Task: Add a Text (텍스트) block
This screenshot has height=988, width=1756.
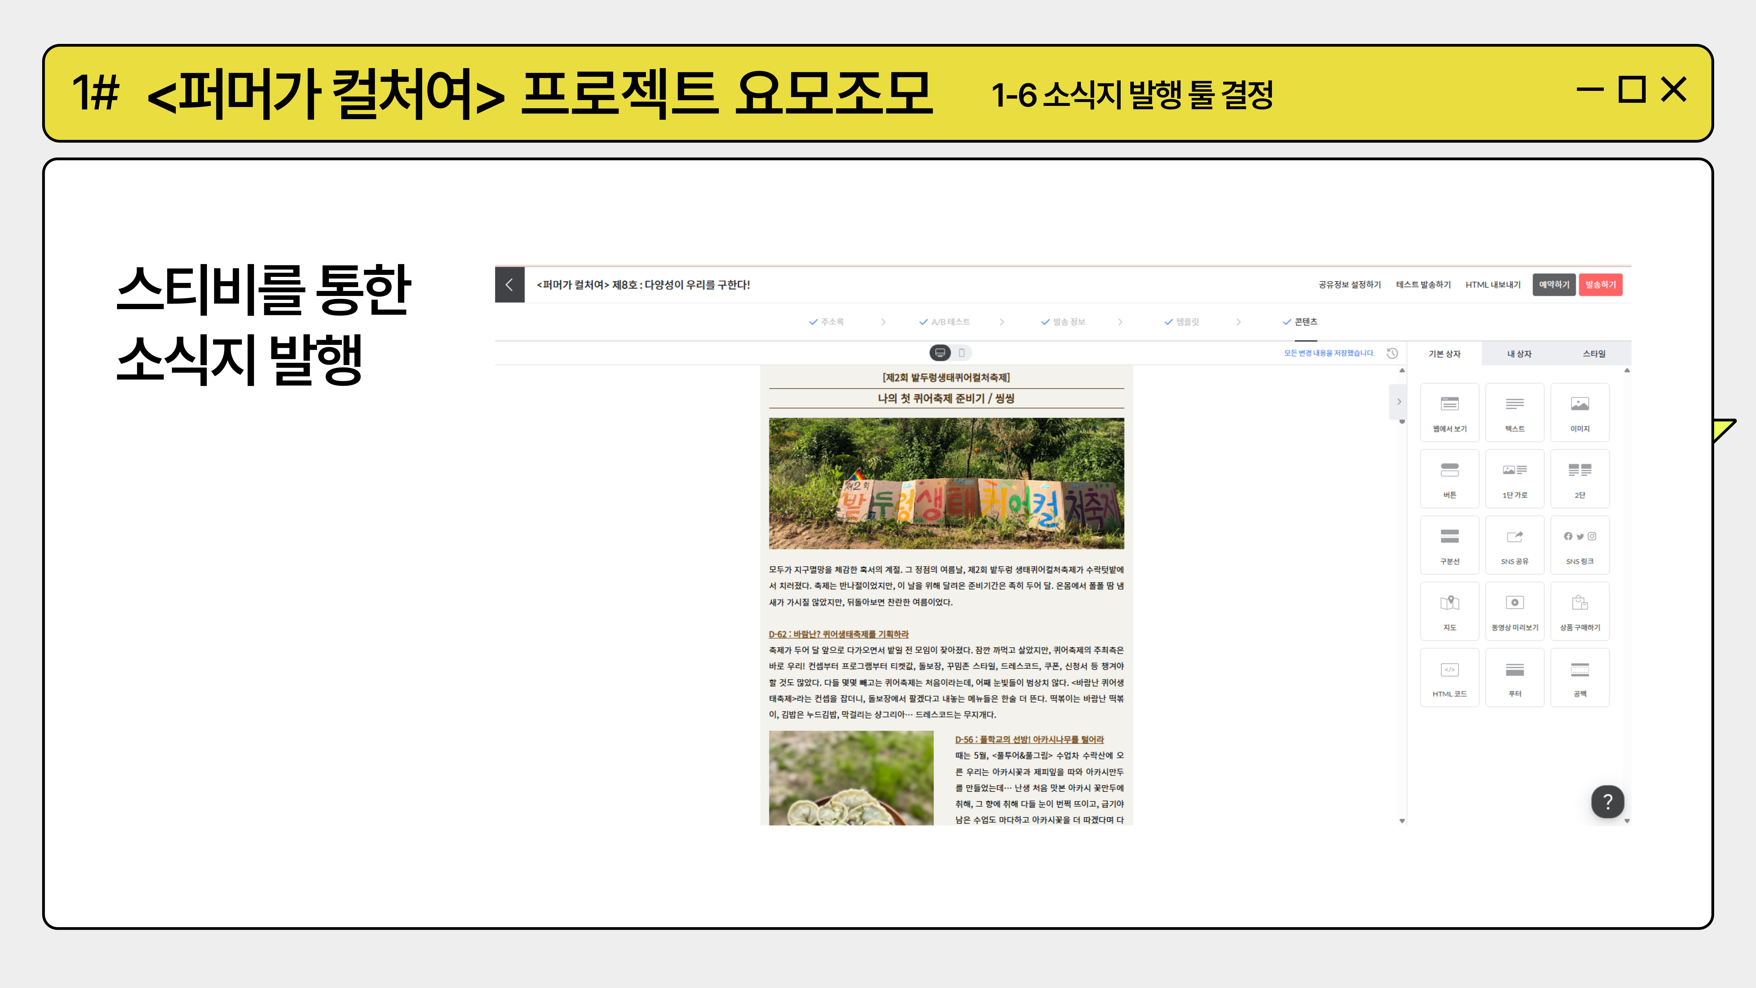Action: tap(1514, 412)
